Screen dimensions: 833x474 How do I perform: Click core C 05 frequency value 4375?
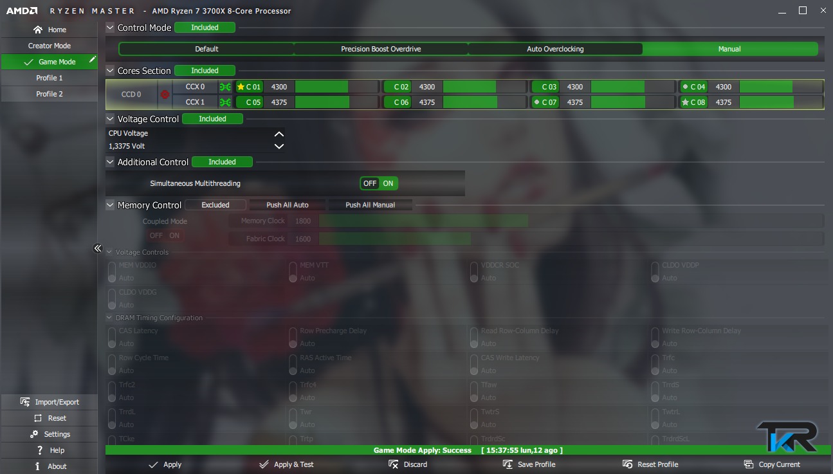coord(279,102)
